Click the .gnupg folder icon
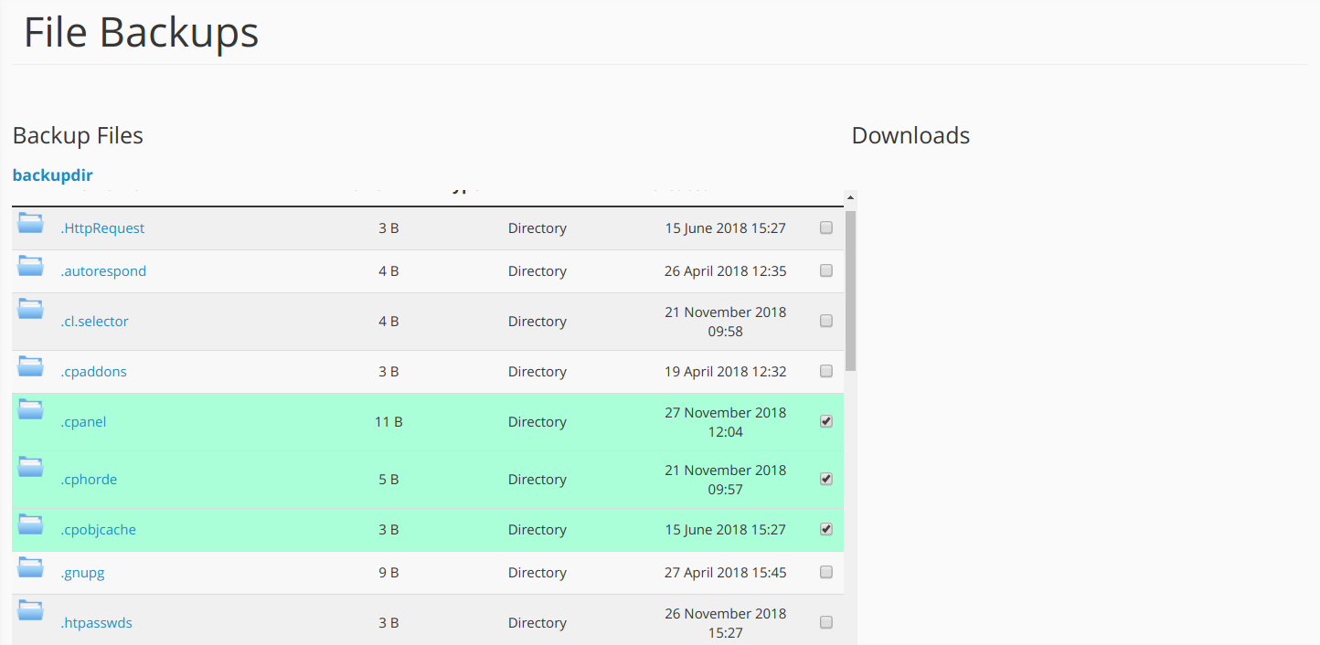1320x645 pixels. coord(31,566)
